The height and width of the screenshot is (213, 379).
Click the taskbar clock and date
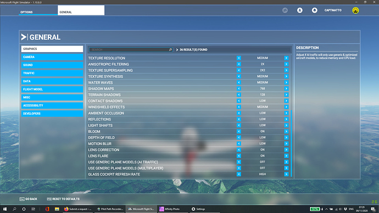click(361, 209)
